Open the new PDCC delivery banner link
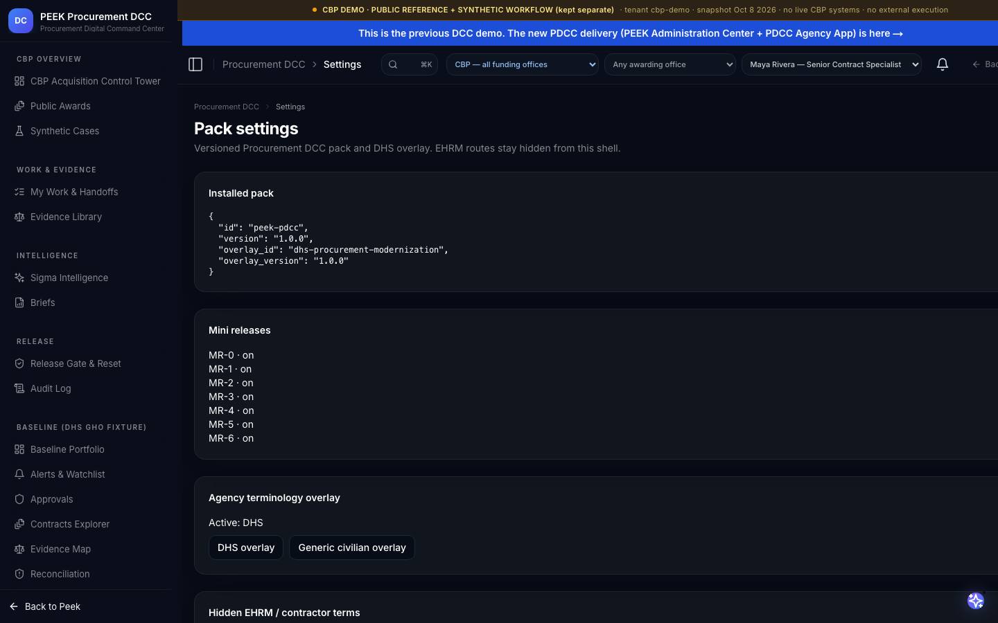The width and height of the screenshot is (998, 623). (x=631, y=33)
